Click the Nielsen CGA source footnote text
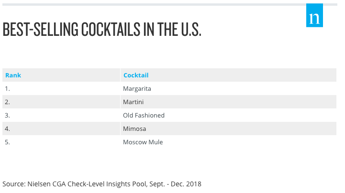Image resolution: width=345 pixels, height=193 pixels. point(102,184)
